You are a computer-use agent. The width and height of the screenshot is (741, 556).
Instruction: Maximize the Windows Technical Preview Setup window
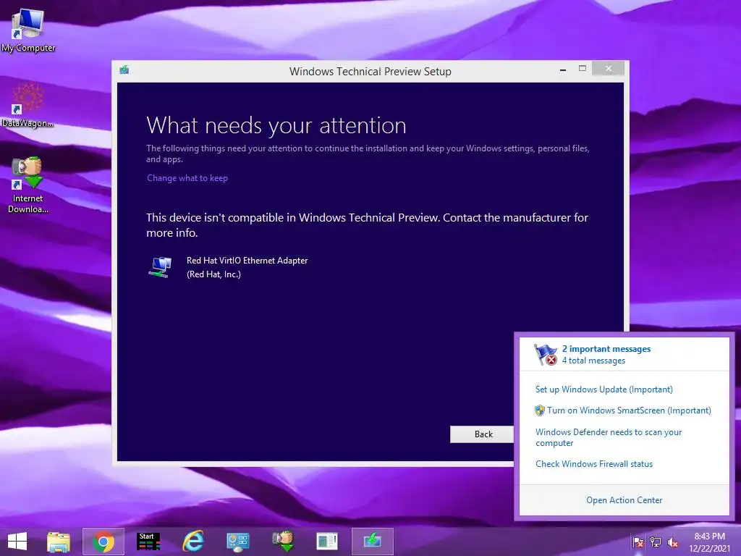(583, 69)
